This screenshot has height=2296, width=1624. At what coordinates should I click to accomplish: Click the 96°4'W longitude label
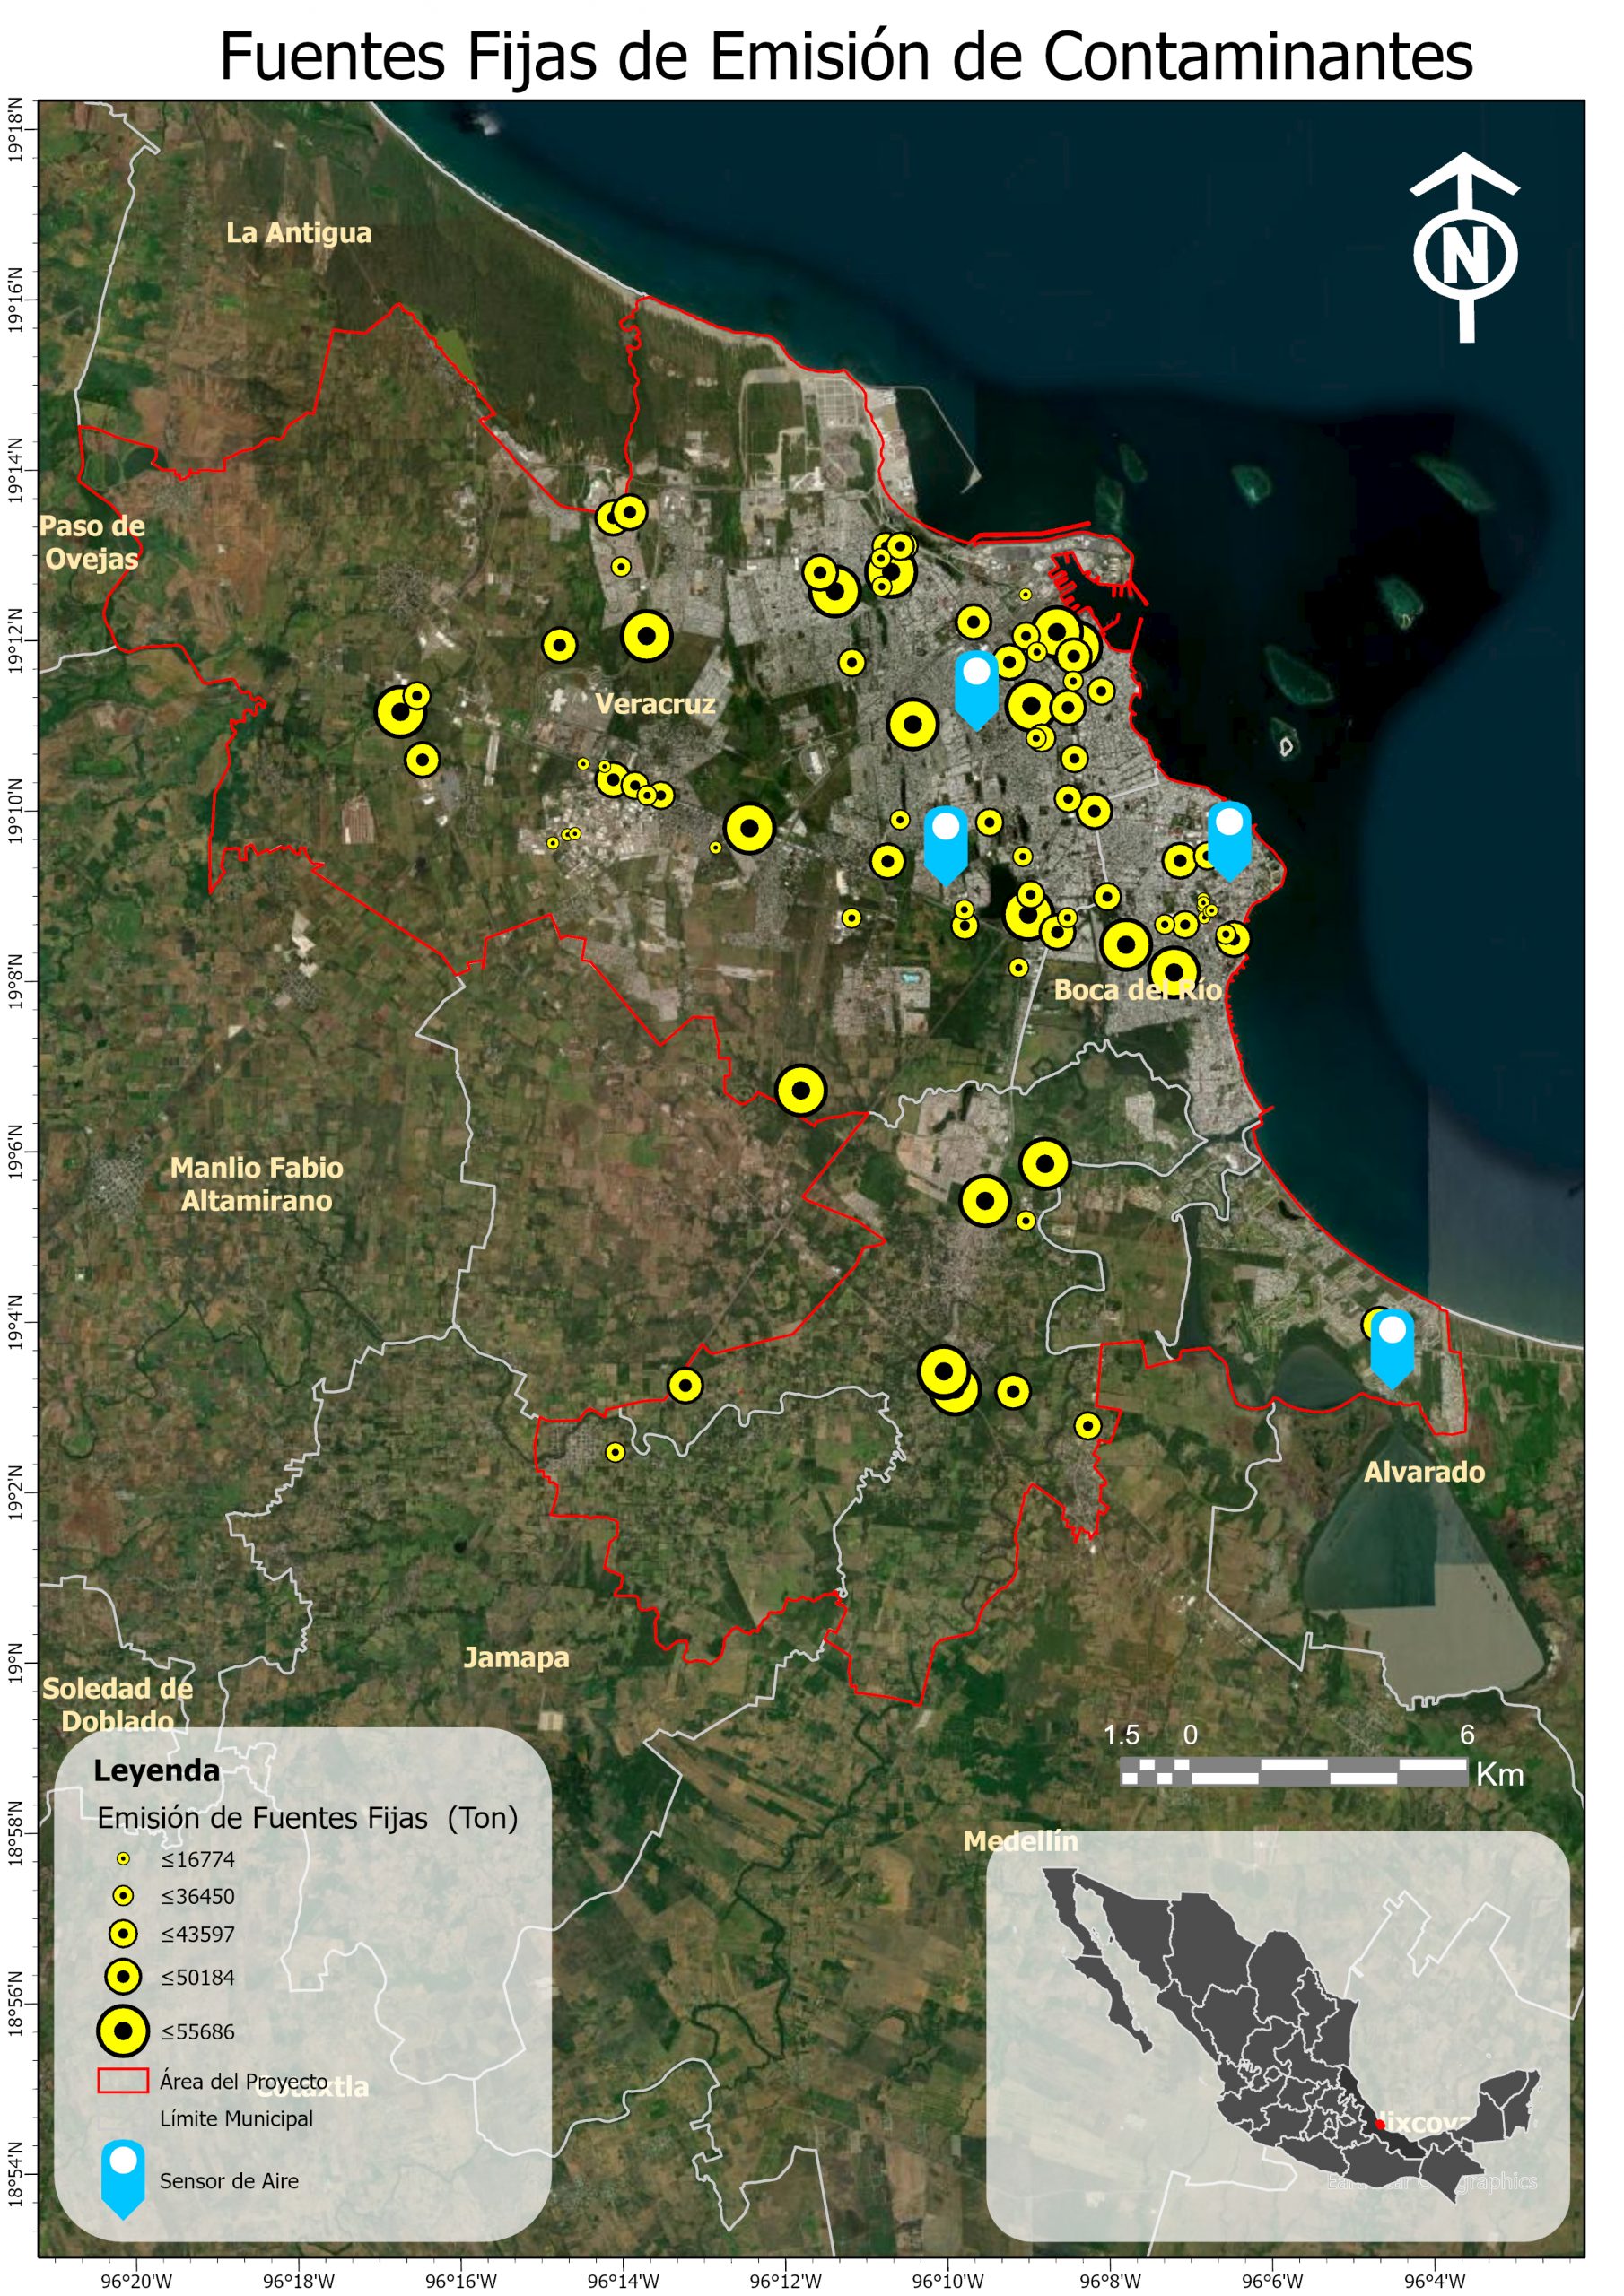point(1434,2280)
